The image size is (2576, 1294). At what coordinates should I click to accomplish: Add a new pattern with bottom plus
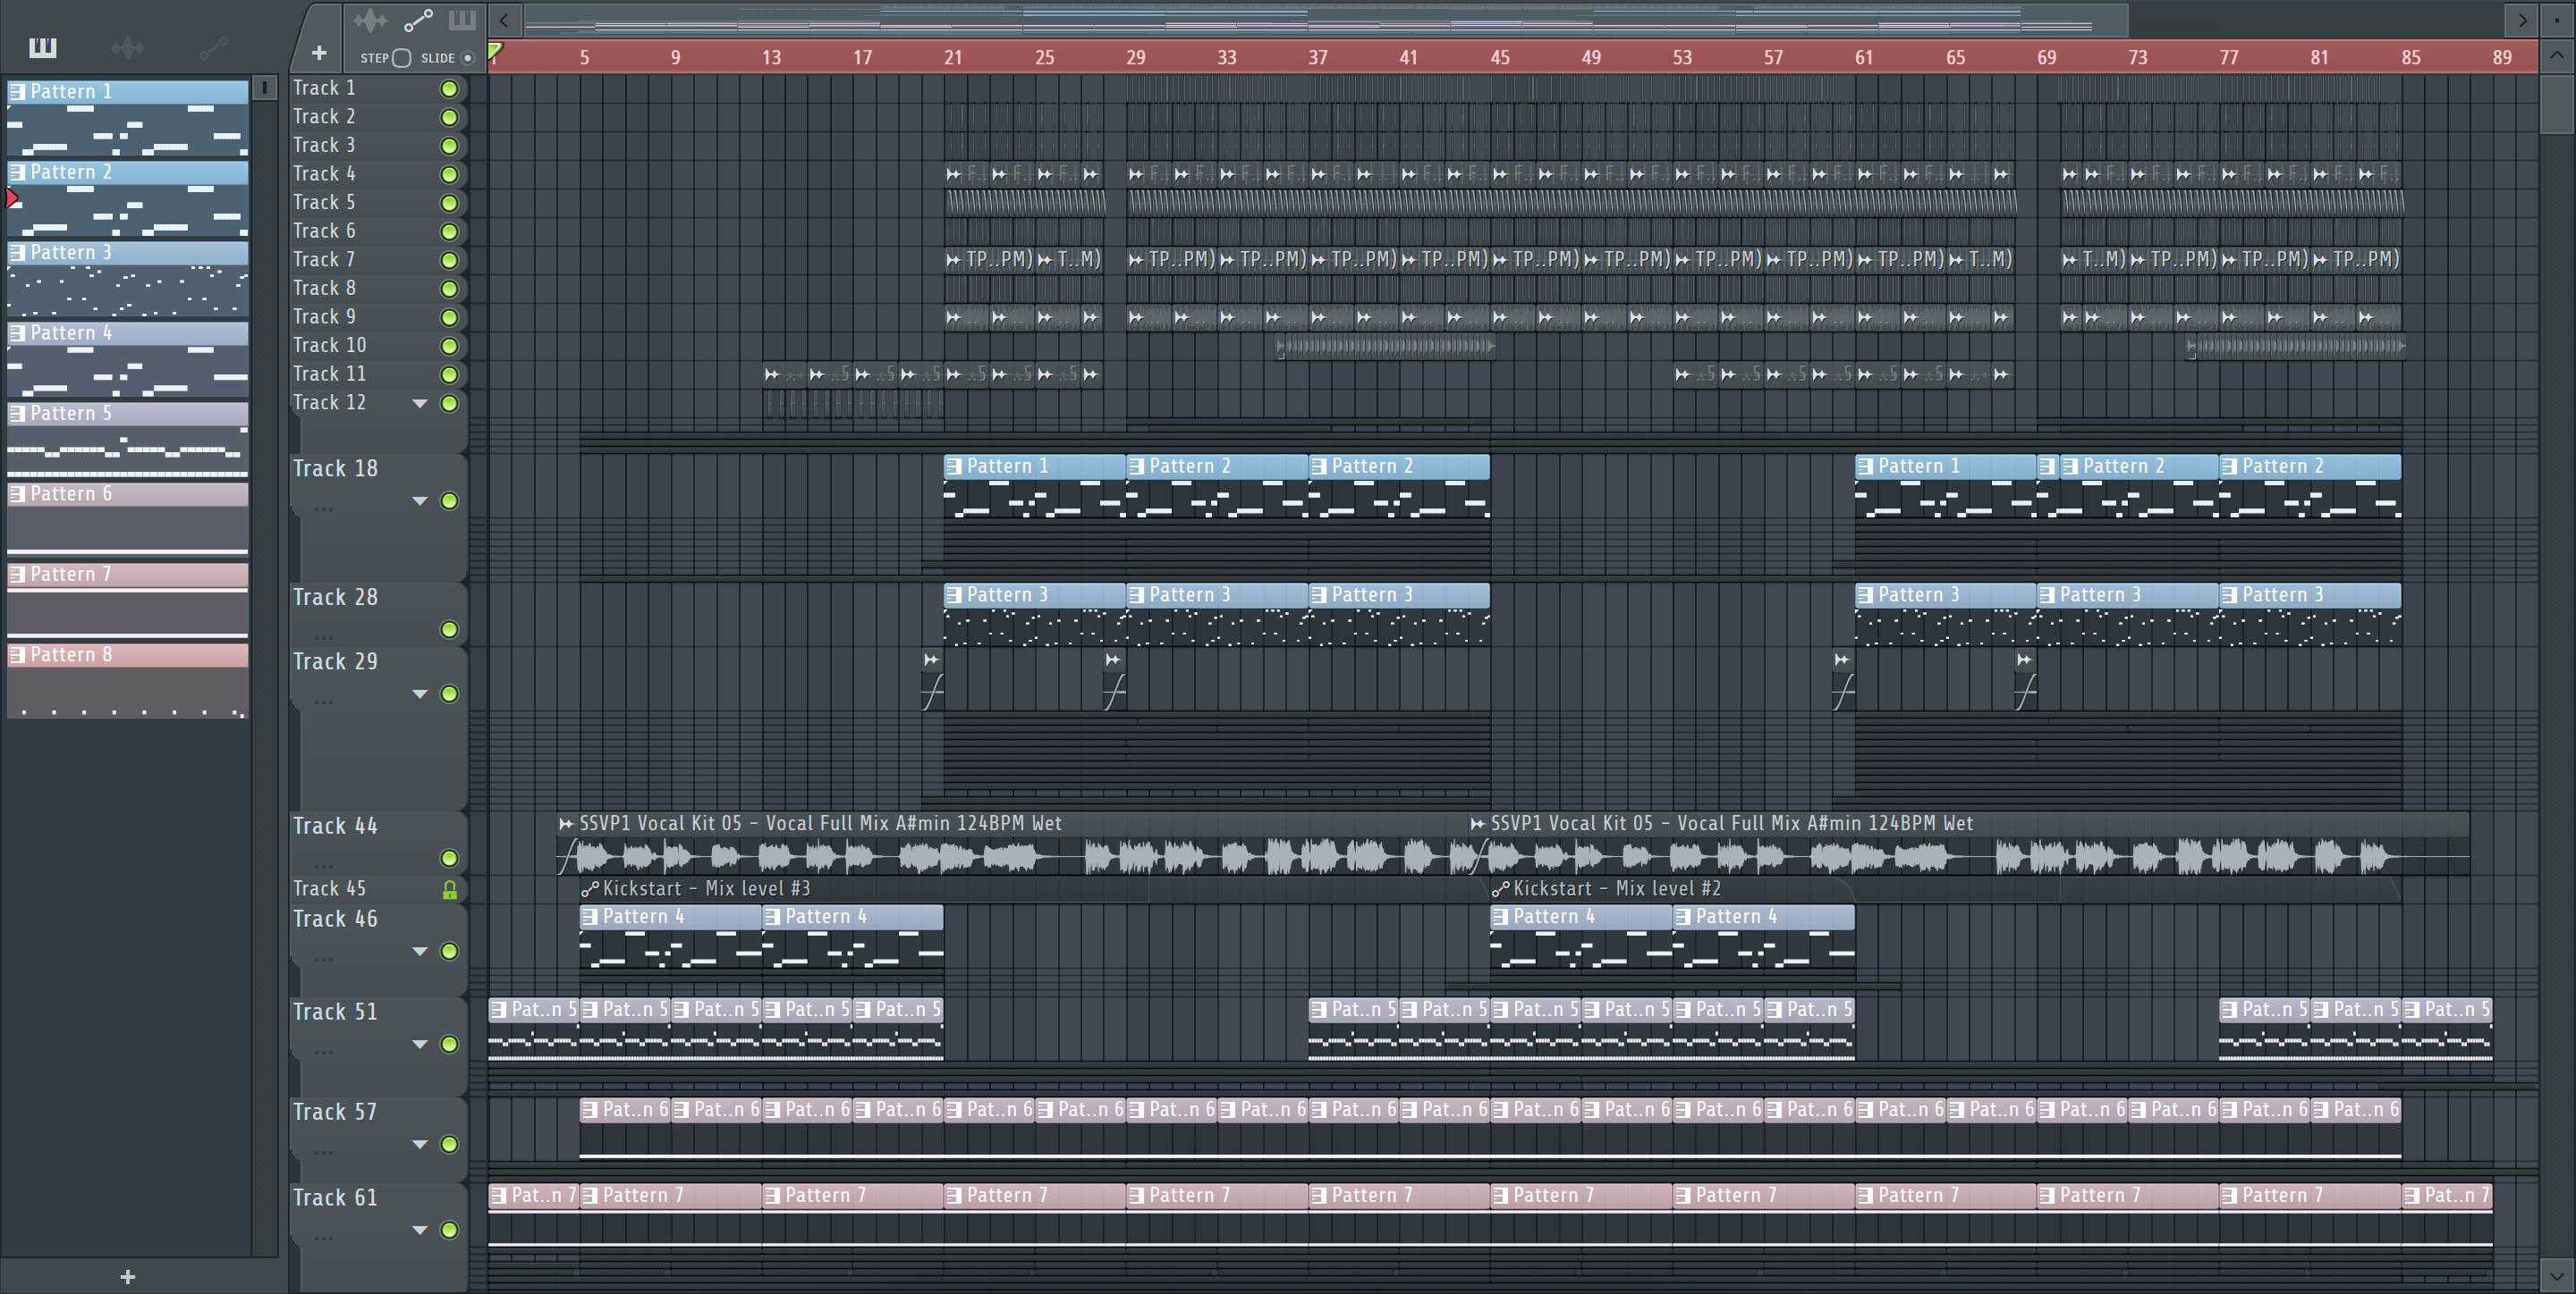tap(127, 1276)
